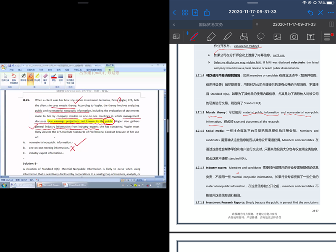Undo the last stroke in notes app
The image size is (336, 252).
point(310,13)
